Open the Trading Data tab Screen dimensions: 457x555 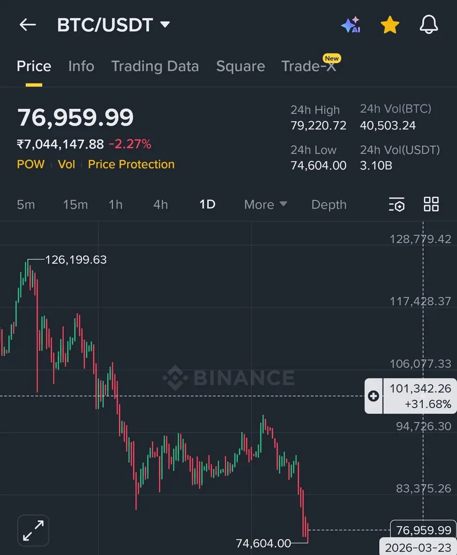point(155,66)
